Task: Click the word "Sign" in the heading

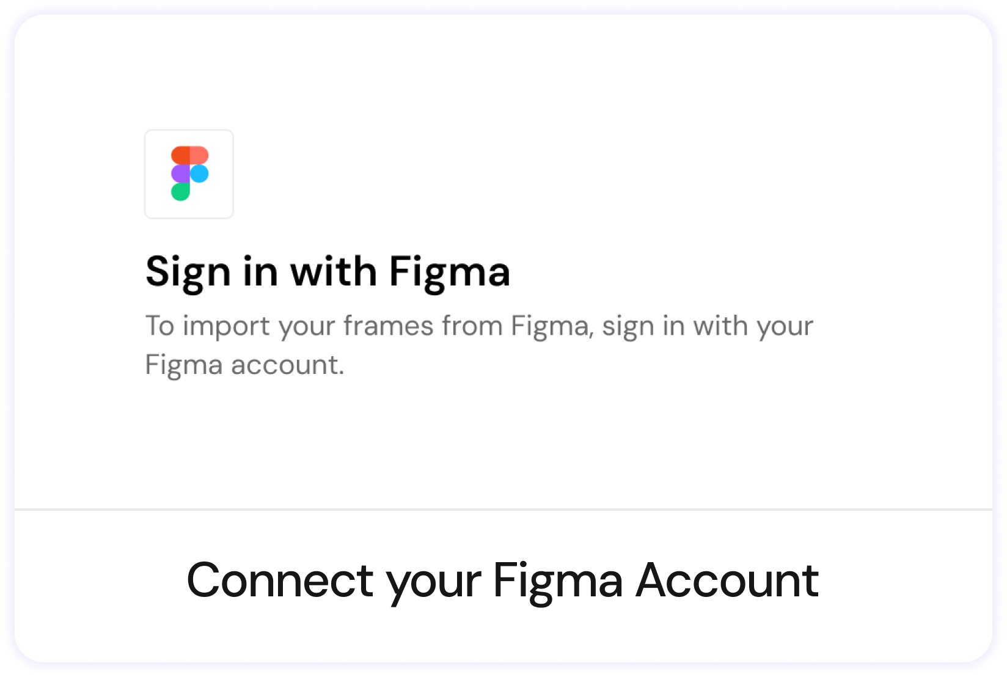Action: click(x=188, y=272)
